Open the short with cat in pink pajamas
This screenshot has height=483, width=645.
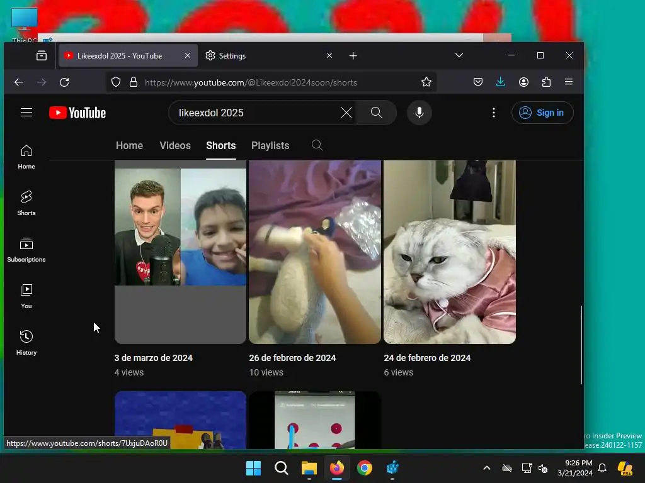tap(450, 252)
